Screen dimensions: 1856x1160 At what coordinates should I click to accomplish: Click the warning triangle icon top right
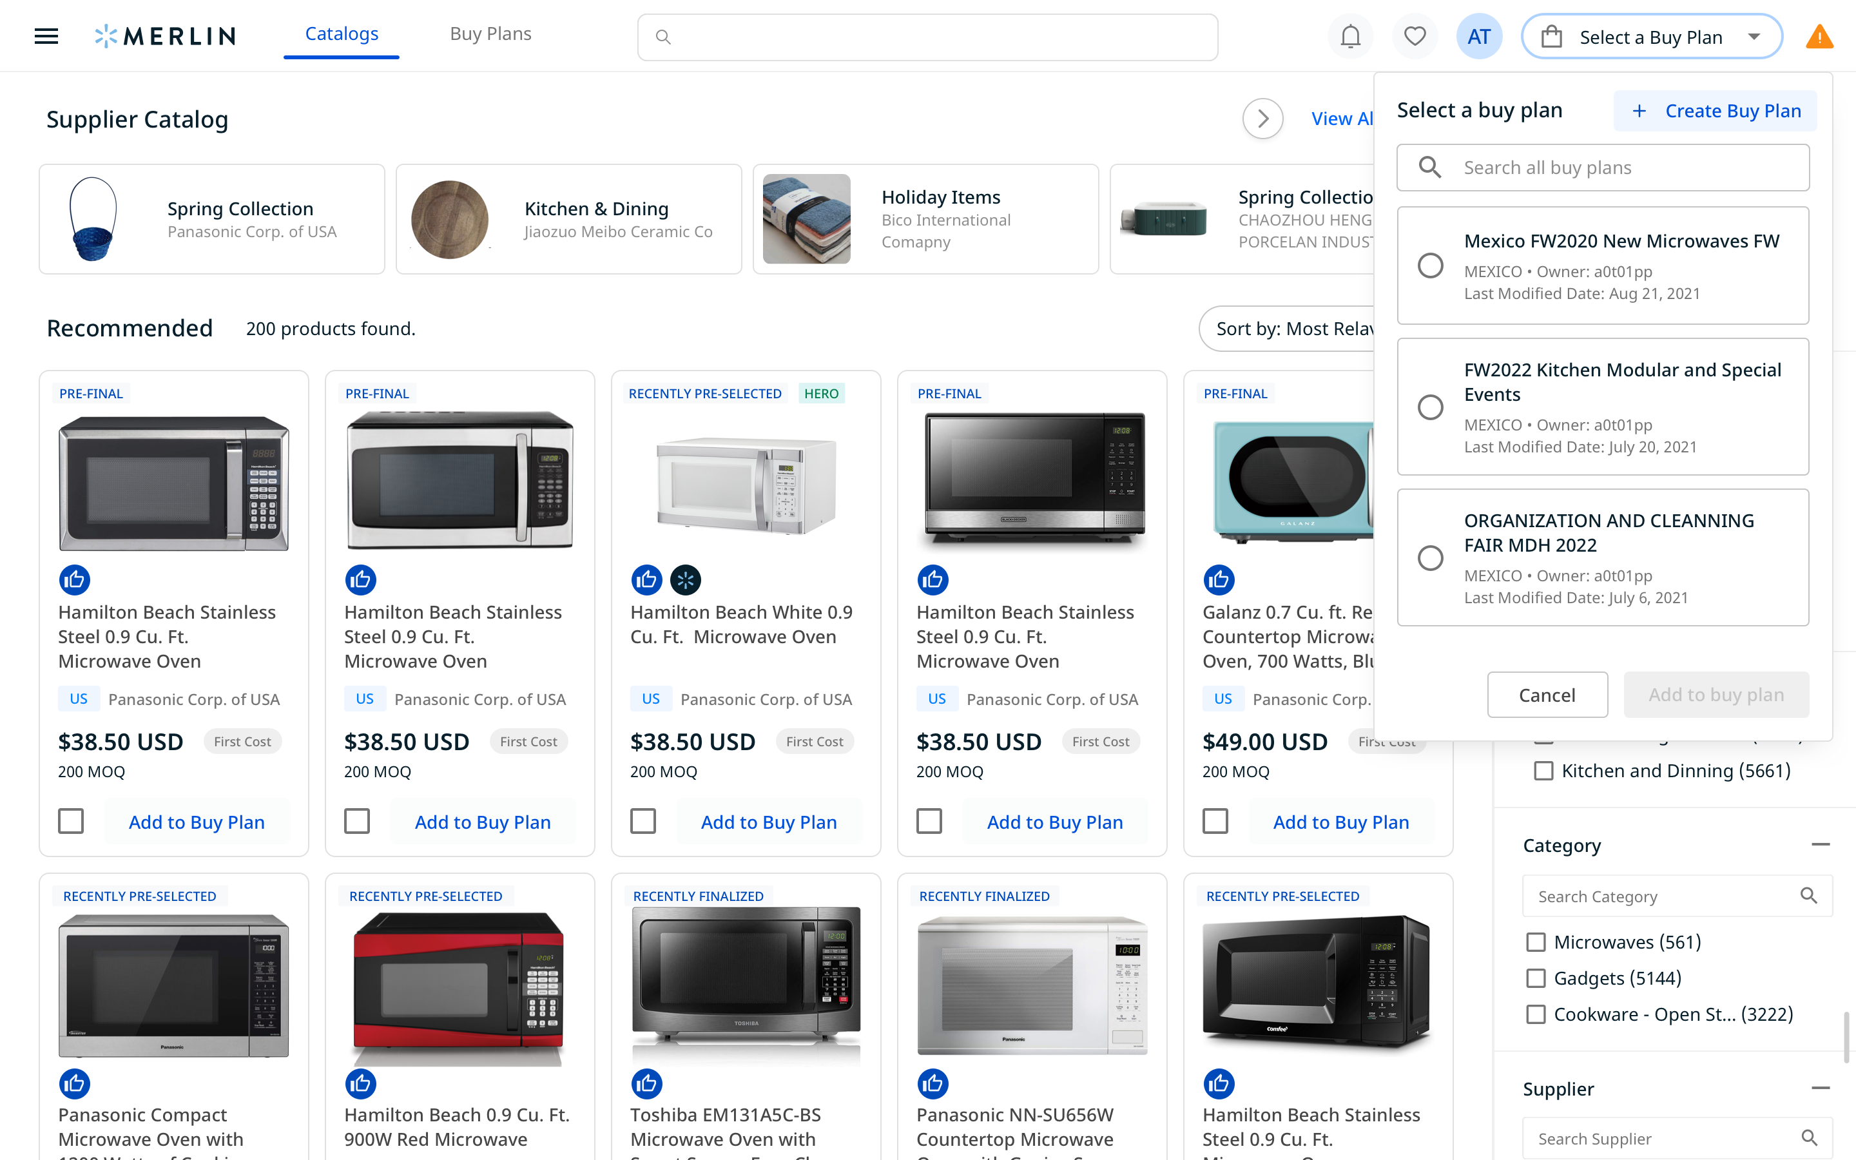tap(1819, 35)
